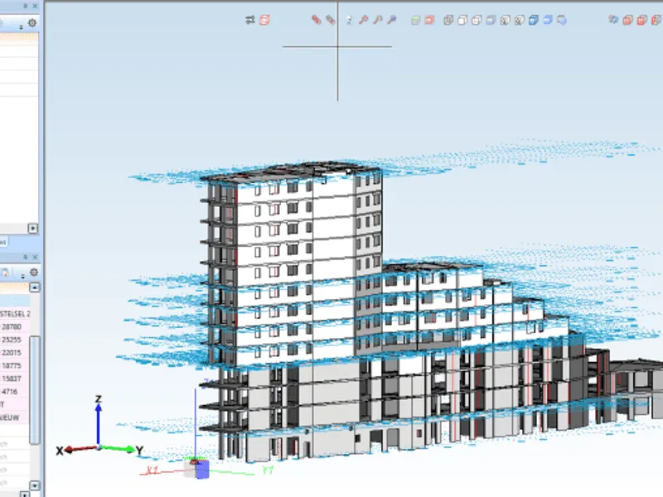Screen dimensions: 663x497
Task: Select the sixth cube view icon
Action: (x=520, y=20)
